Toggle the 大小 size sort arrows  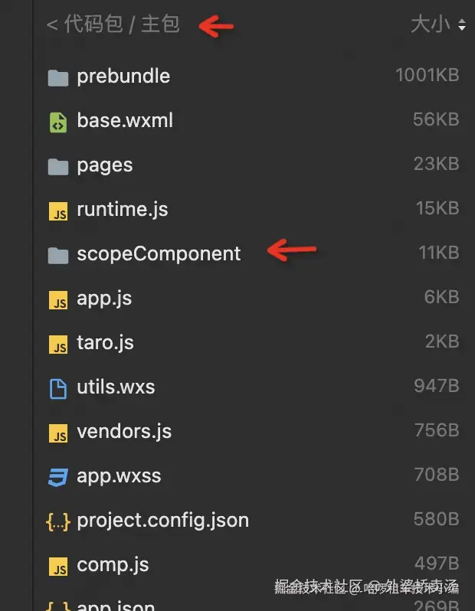point(461,25)
